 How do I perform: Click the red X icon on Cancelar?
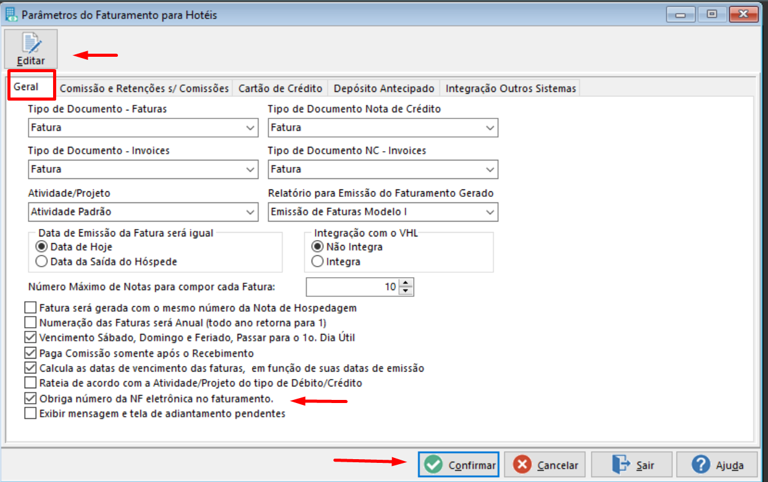pyautogui.click(x=522, y=465)
